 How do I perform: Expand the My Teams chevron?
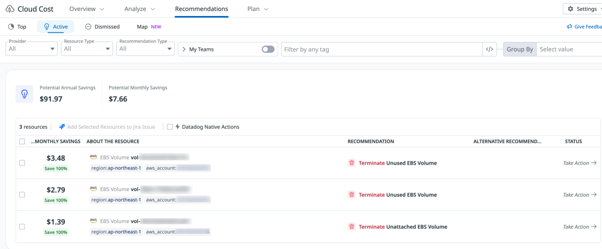tap(184, 49)
